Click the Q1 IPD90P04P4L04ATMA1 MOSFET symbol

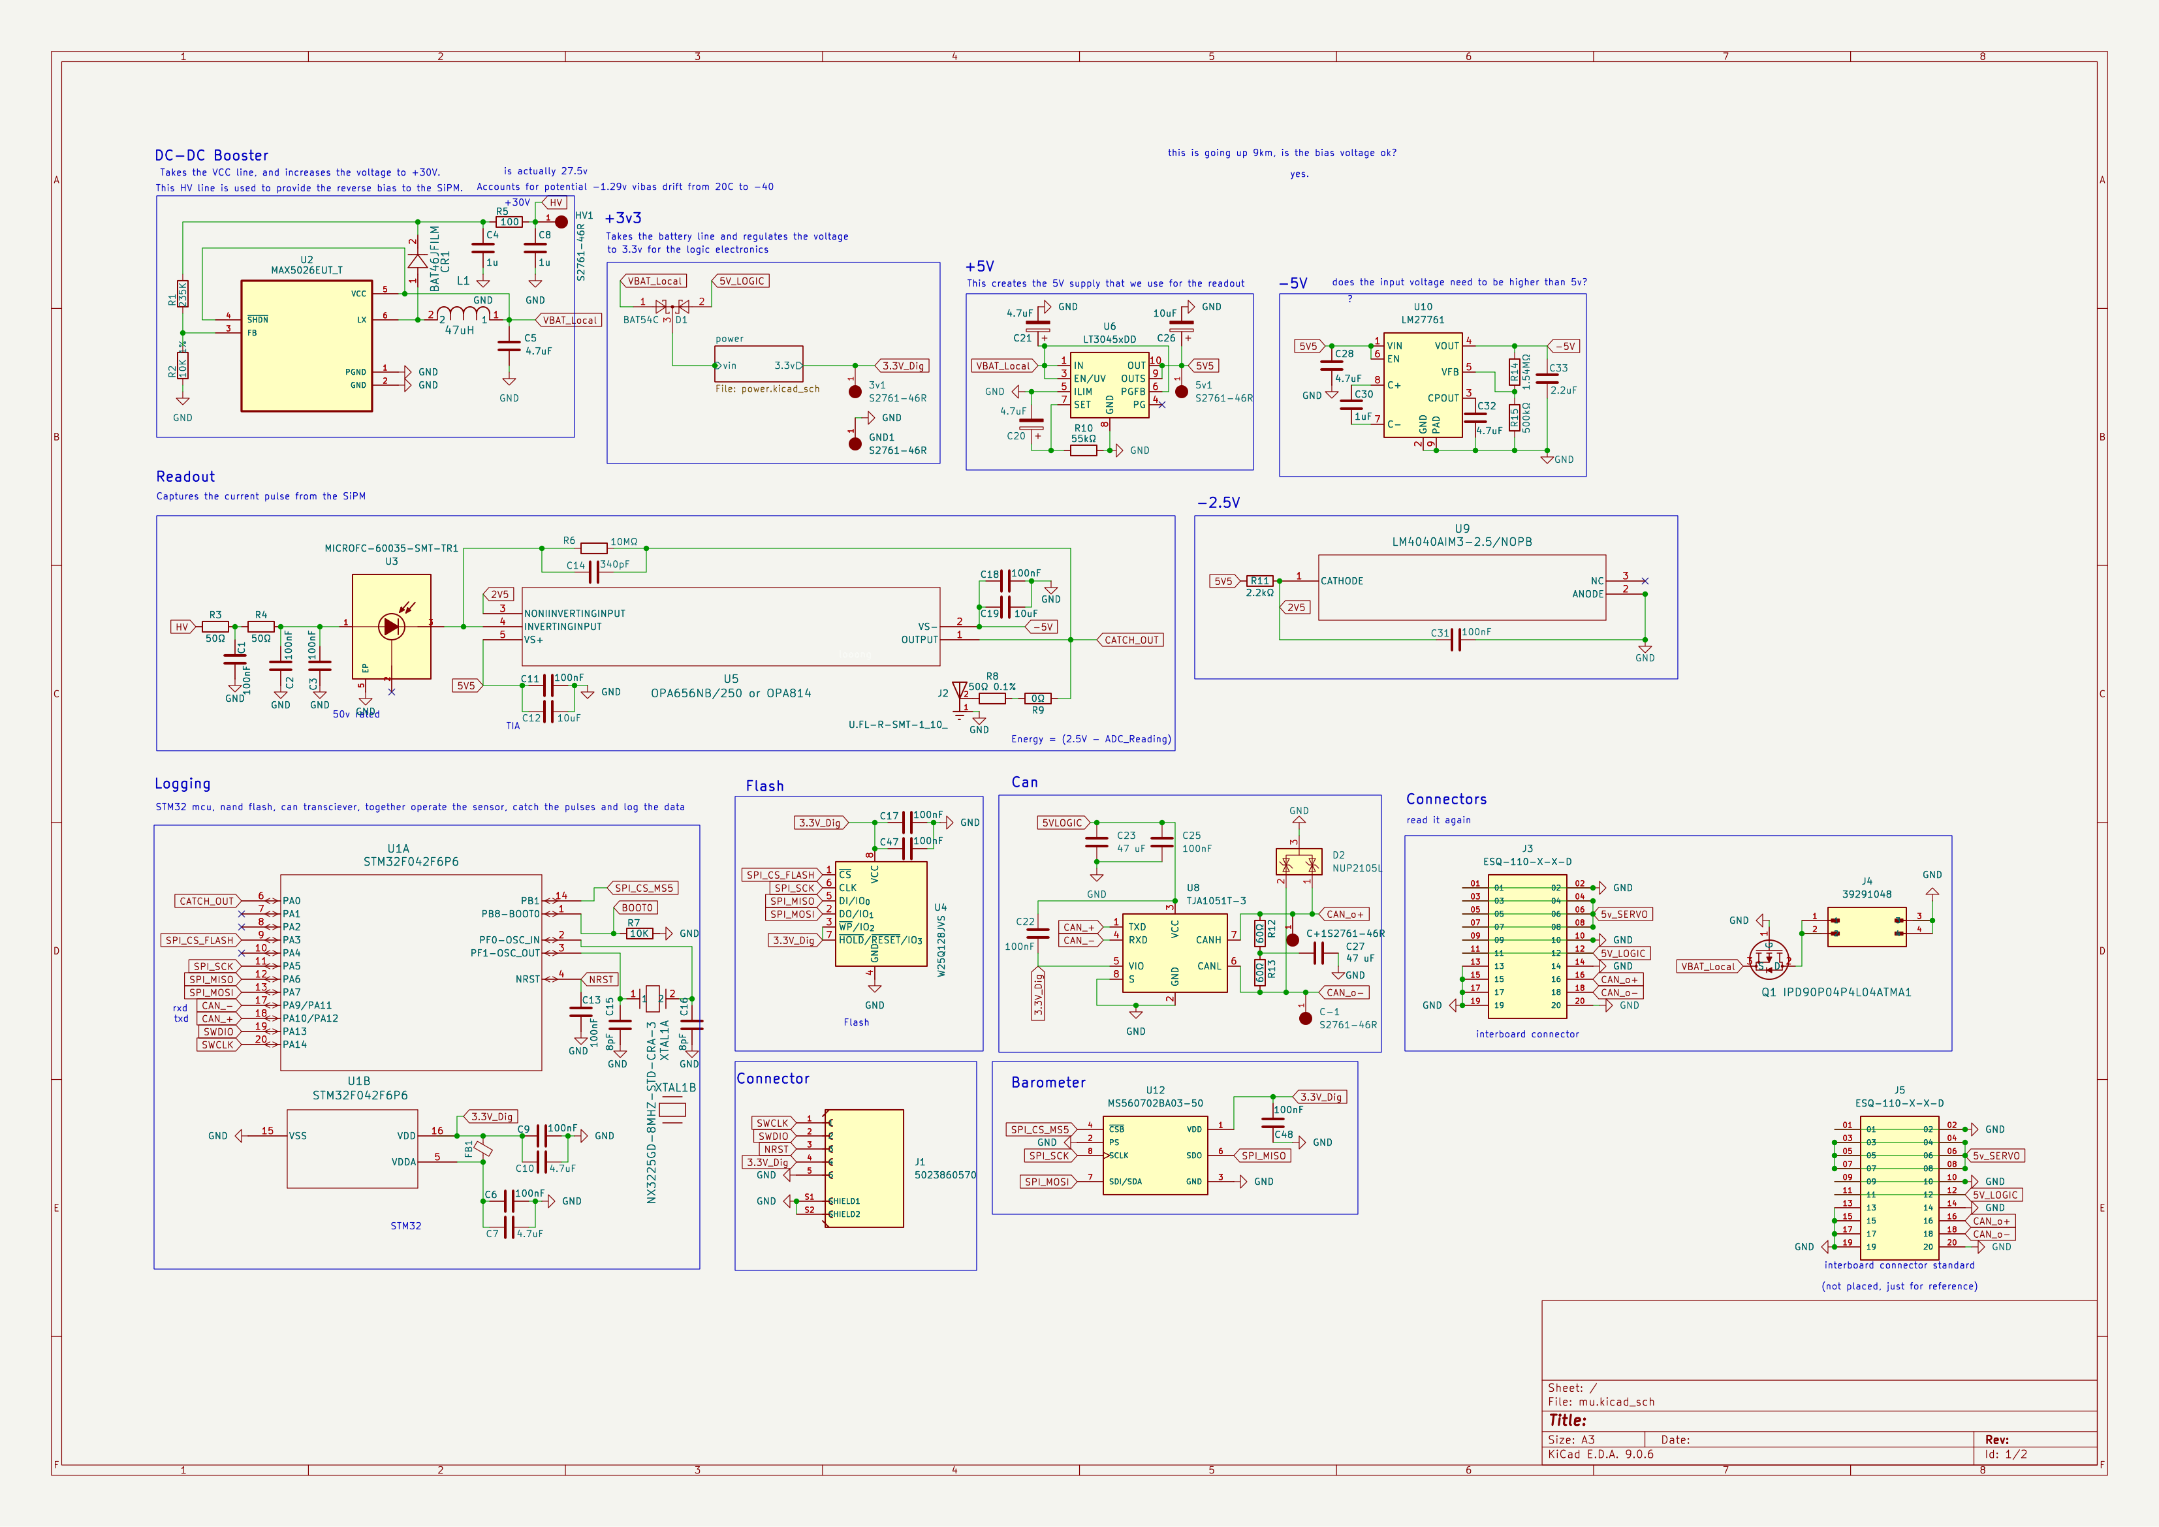pyautogui.click(x=1769, y=959)
